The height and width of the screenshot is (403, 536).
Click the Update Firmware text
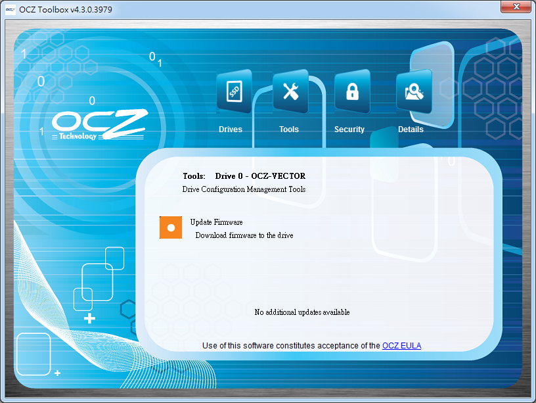216,222
